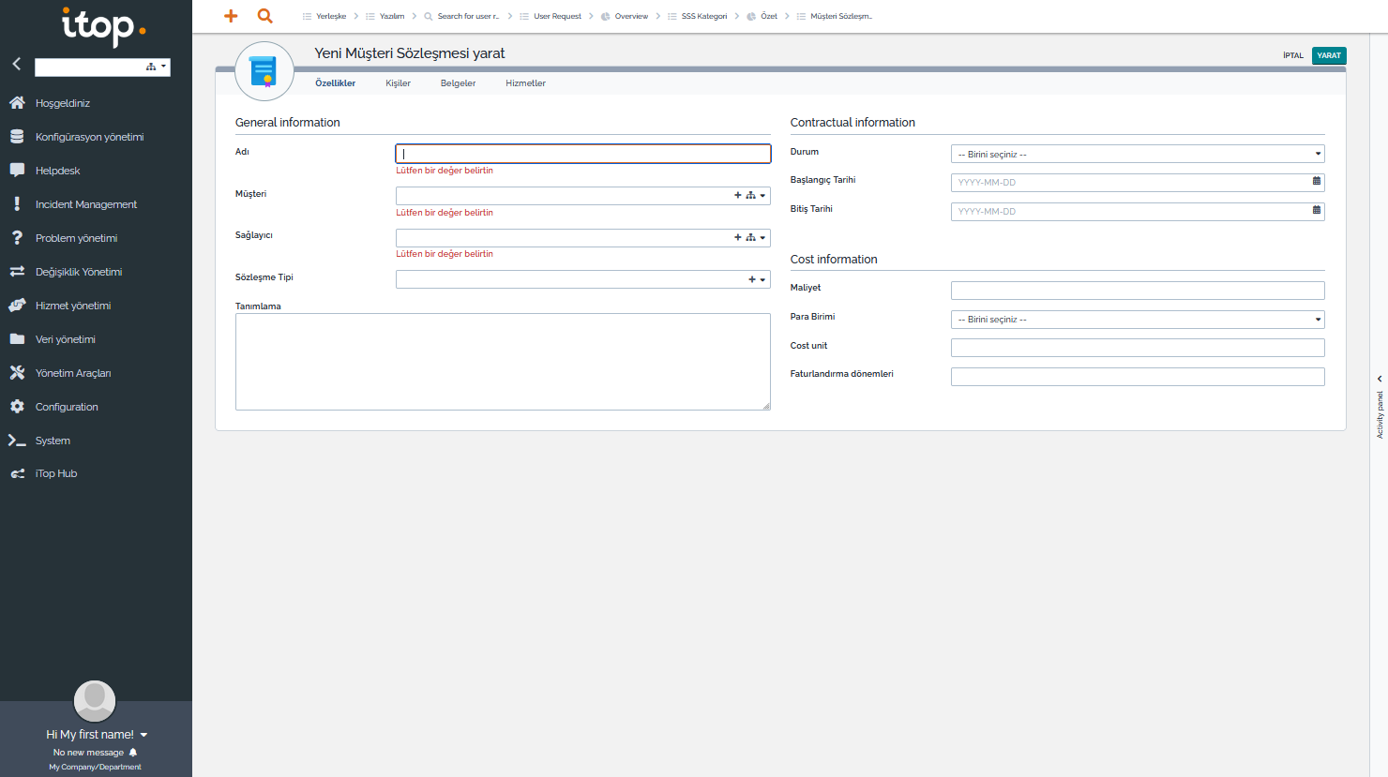Add new Sözleşme Tipi with plus icon
Screen dimensions: 1388x777
tap(751, 279)
